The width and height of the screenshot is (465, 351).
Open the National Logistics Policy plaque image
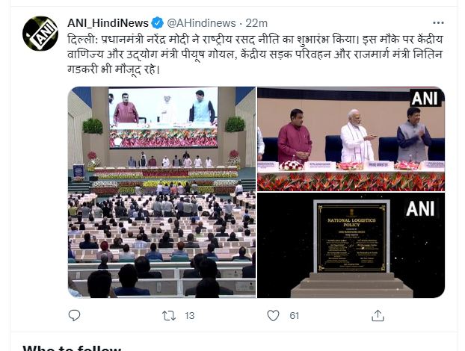point(351,245)
